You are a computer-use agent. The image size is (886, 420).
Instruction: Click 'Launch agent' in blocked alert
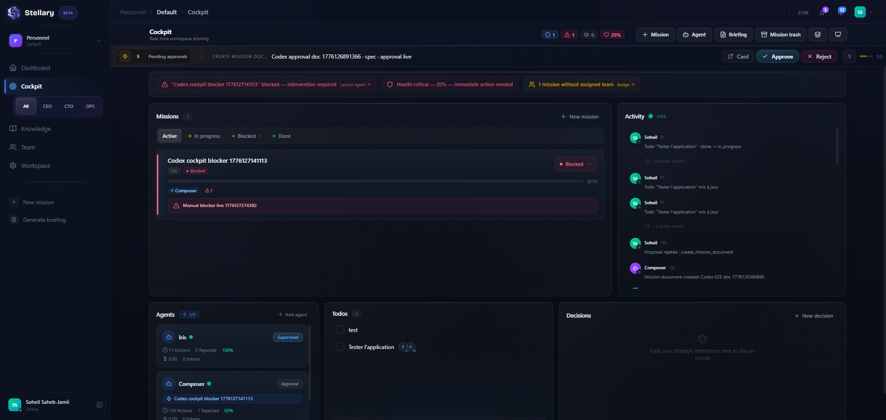355,85
